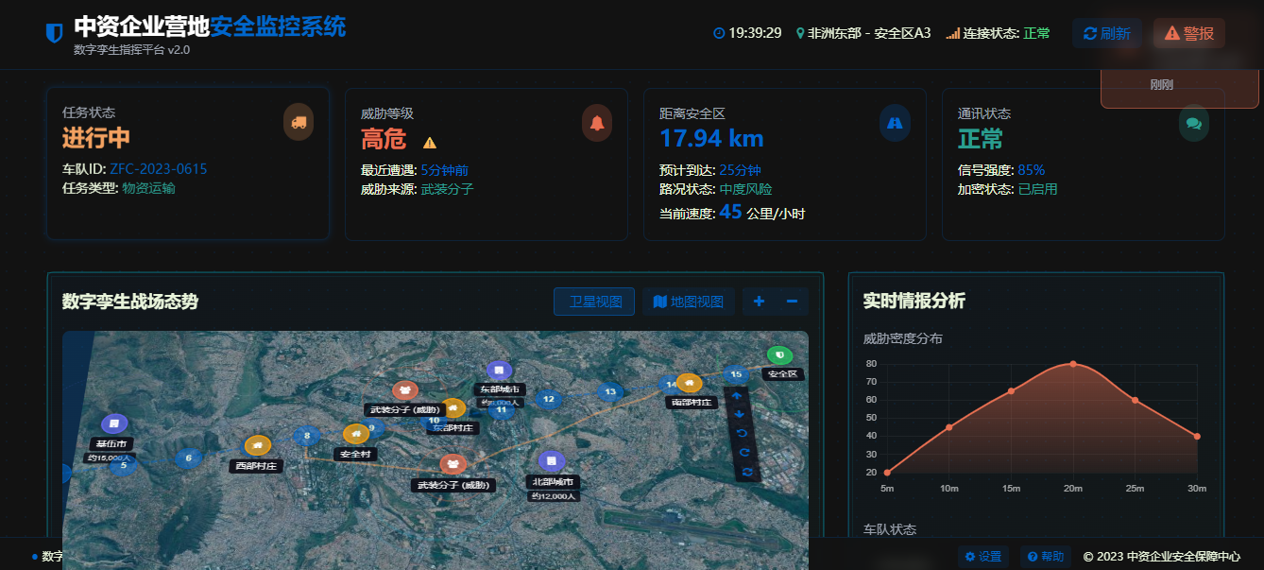Click the truck icon in task status card
This screenshot has width=1264, height=570.
point(299,122)
